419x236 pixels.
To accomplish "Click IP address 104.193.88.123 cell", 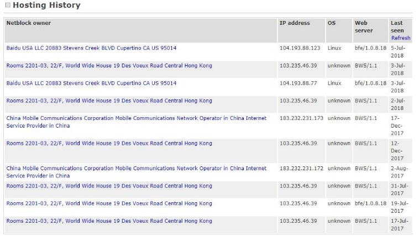I will 300,48.
